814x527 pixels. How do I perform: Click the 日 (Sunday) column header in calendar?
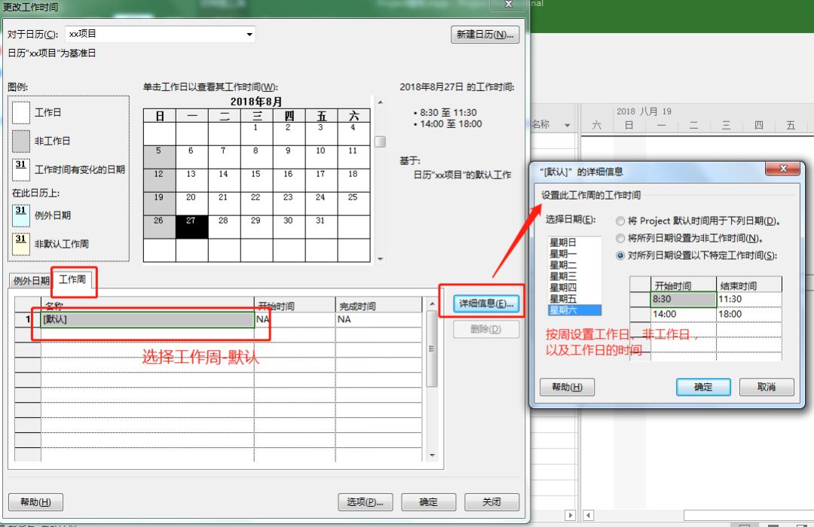(x=159, y=116)
